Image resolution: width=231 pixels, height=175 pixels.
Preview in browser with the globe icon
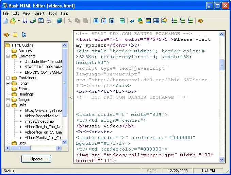coord(60,21)
